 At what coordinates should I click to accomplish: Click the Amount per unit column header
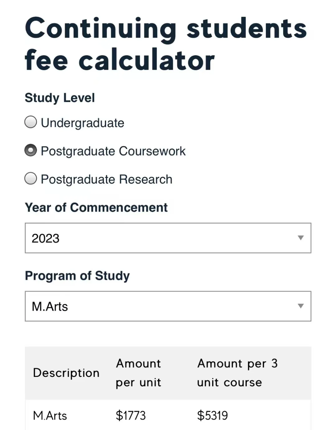point(138,373)
